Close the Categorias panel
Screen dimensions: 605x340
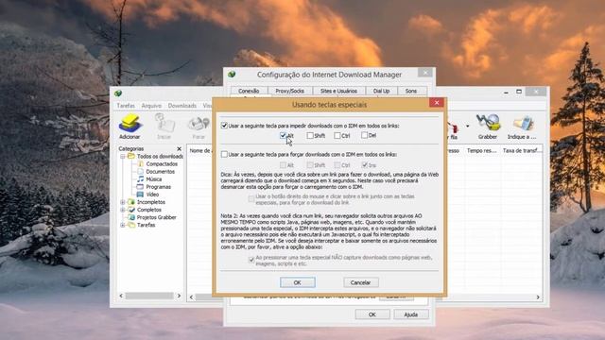[179, 148]
